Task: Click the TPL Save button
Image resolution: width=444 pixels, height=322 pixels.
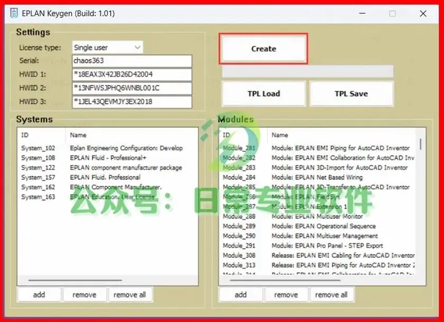Action: [351, 93]
